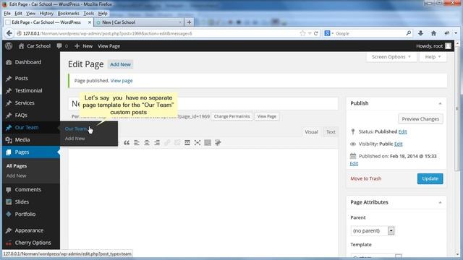
Task: Toggle the toolbar kitchen sink icon
Action: (208, 143)
